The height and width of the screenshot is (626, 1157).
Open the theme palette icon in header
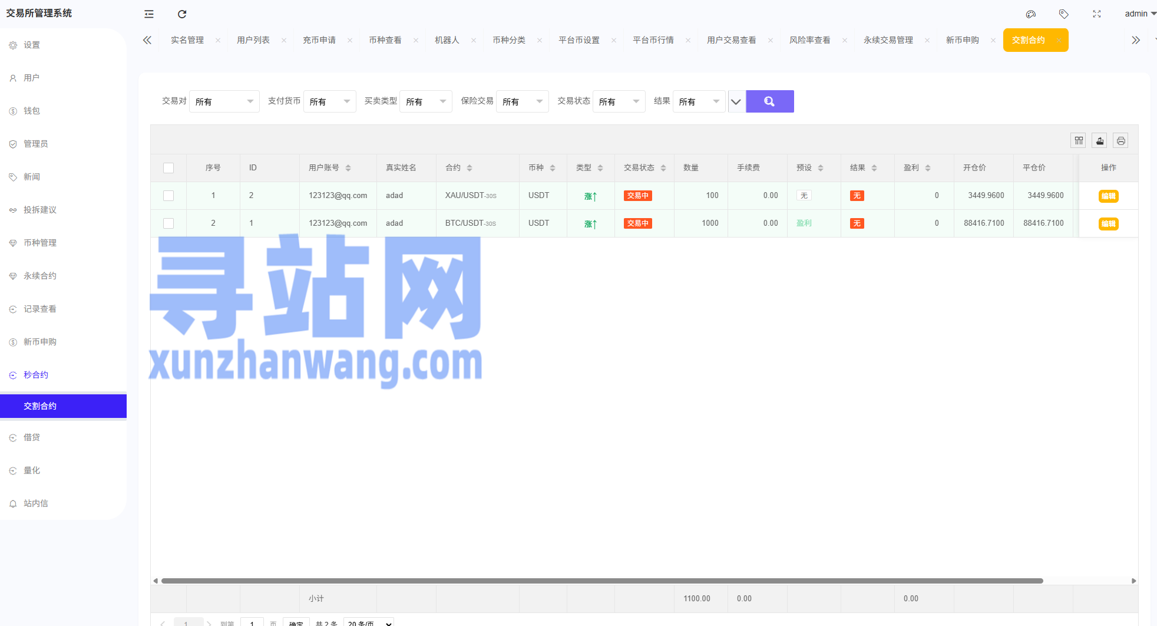click(1030, 14)
